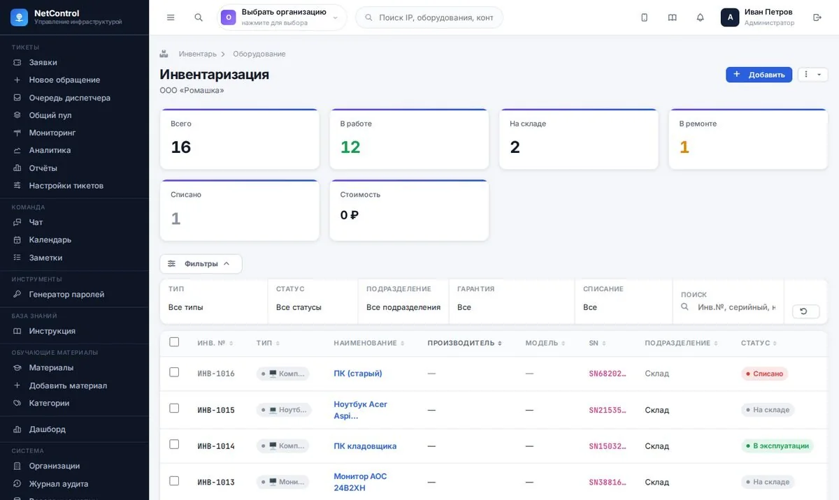This screenshot has height=500, width=839.
Task: Open the Статус filter dropdown
Action: 314,307
